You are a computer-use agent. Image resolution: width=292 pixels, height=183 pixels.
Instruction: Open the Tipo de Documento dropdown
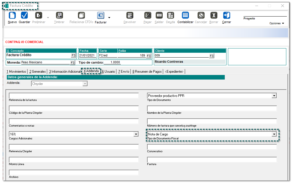tap(274, 96)
